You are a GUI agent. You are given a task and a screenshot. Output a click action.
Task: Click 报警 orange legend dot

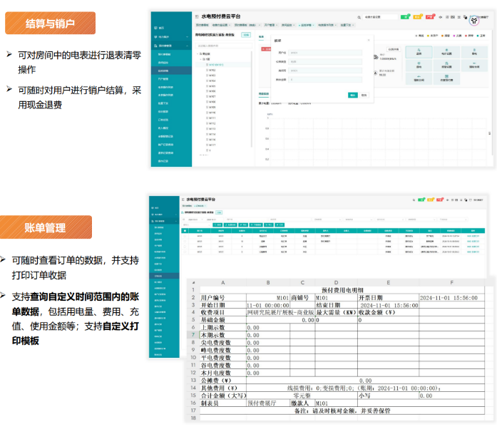click(442, 36)
